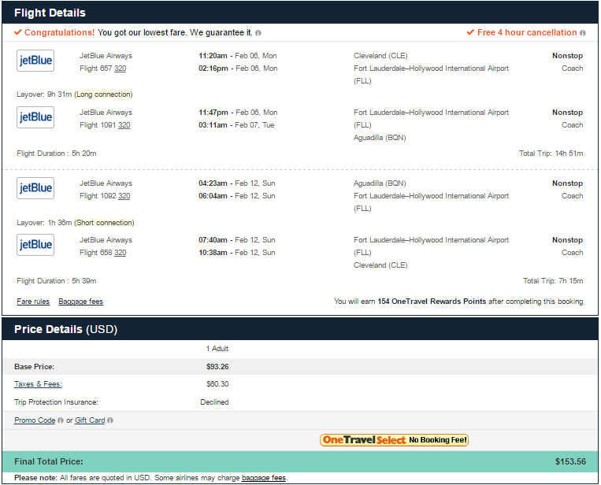Click the Base Price value $93.26

[x=217, y=367]
